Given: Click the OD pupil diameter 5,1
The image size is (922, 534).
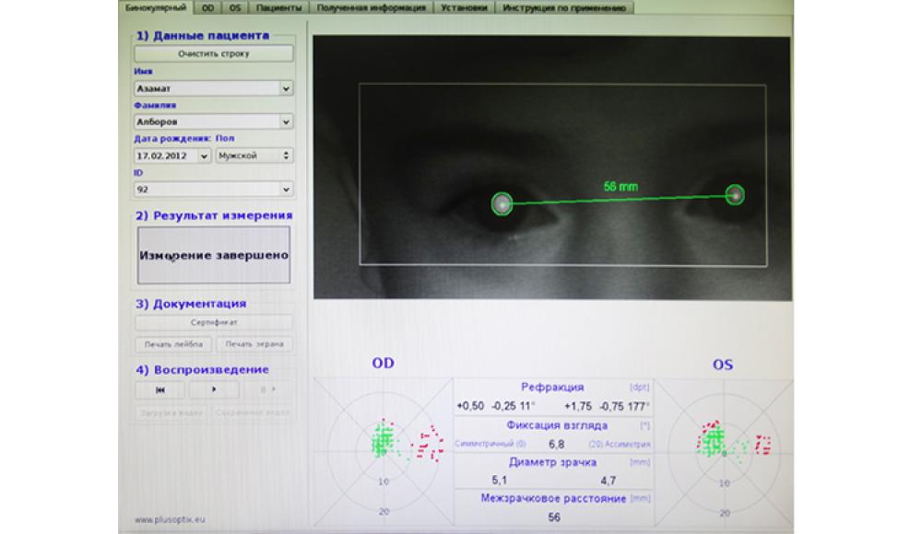Looking at the screenshot, I should [x=499, y=481].
